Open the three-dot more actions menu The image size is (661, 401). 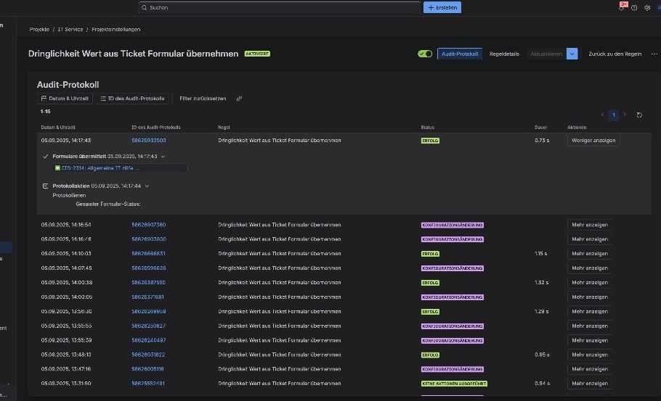coord(654,54)
